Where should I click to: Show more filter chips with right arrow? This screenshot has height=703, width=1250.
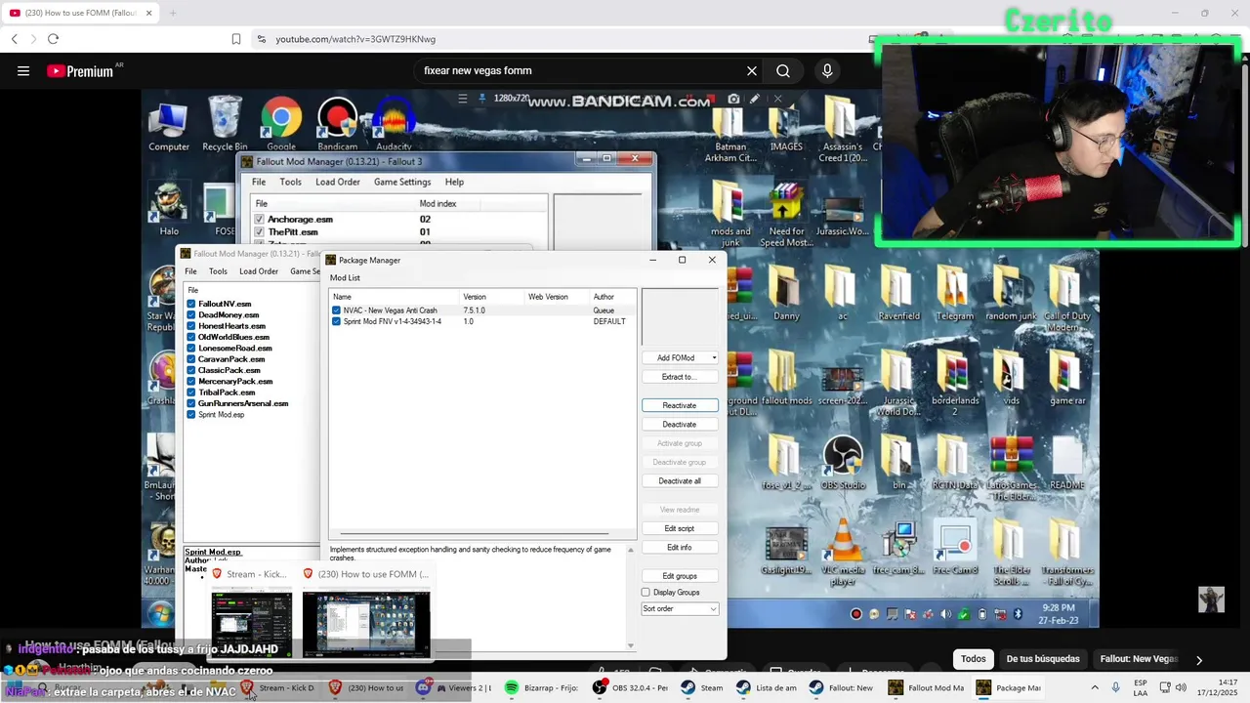(1199, 659)
